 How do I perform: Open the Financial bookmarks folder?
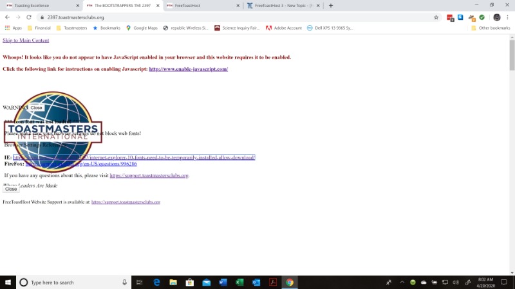[39, 28]
